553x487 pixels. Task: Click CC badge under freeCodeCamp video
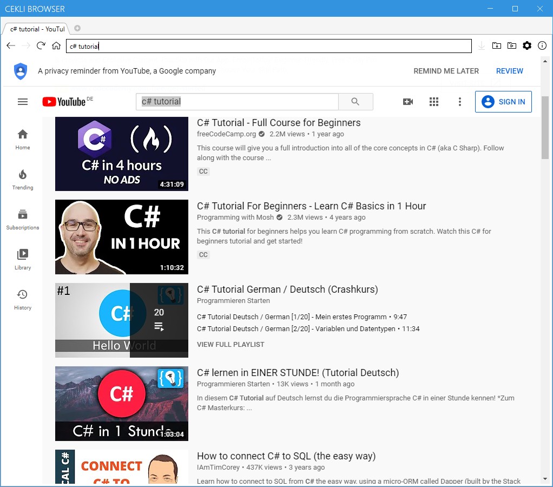[203, 172]
